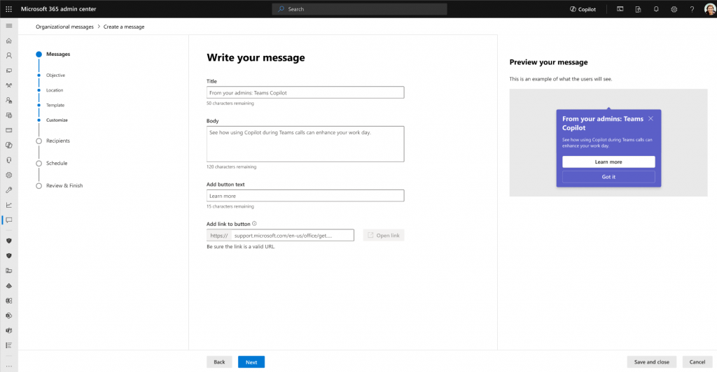Open the document icon in top bar

[638, 9]
